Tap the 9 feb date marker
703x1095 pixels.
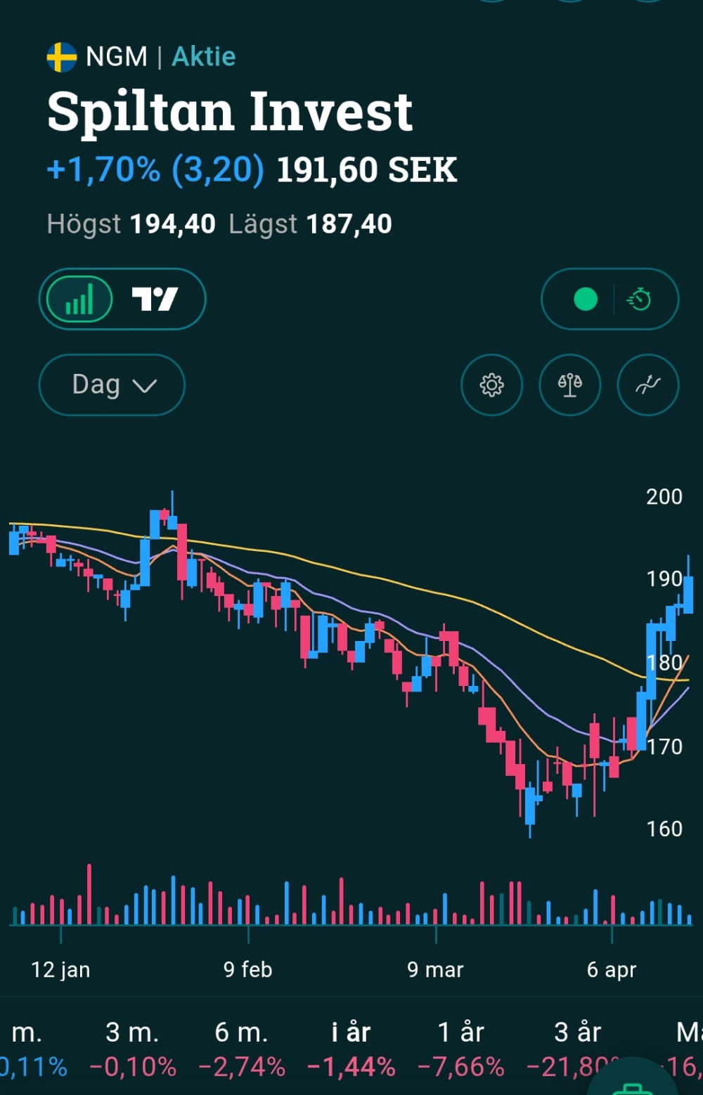247,969
